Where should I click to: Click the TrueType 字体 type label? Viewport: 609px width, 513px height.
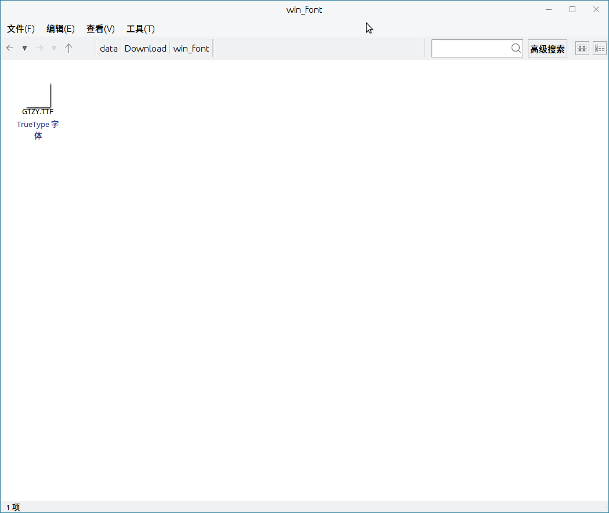[38, 130]
